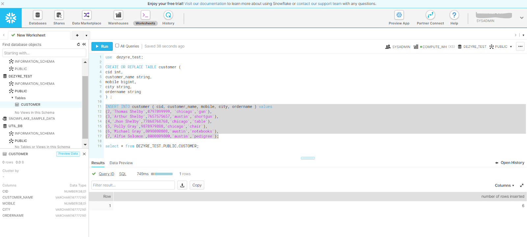Viewport: 527px width, 237px height.
Task: Open the Columns dropdown
Action: pyautogui.click(x=504, y=186)
